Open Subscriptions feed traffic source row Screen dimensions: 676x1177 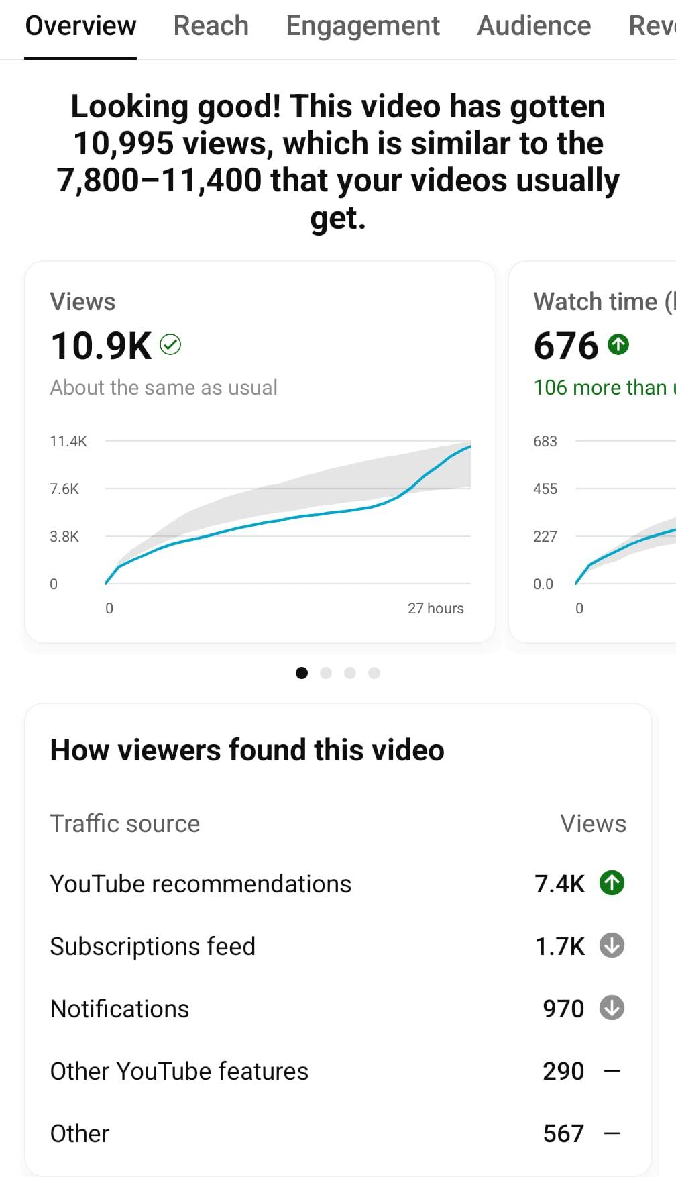tap(153, 946)
